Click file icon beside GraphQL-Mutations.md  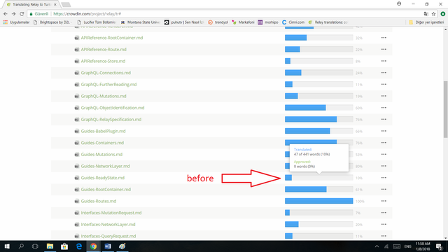(76, 97)
